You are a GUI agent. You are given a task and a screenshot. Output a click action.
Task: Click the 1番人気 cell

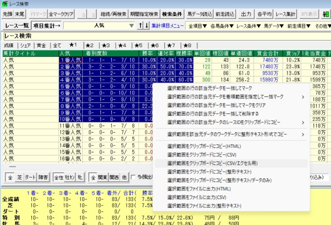pos(70,60)
